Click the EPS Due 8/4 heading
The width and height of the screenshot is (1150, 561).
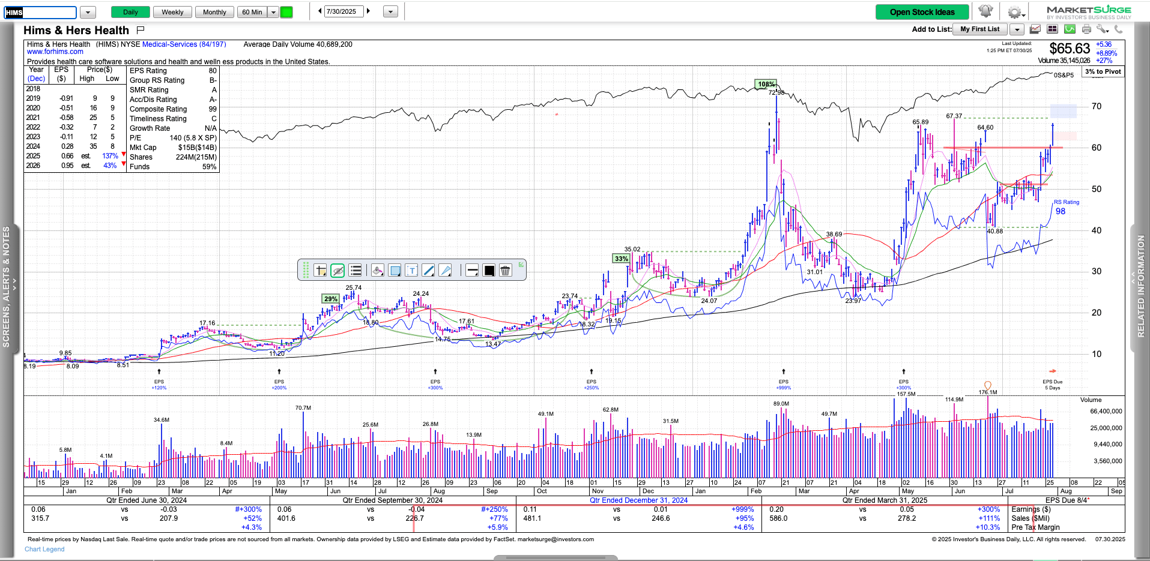1068,500
